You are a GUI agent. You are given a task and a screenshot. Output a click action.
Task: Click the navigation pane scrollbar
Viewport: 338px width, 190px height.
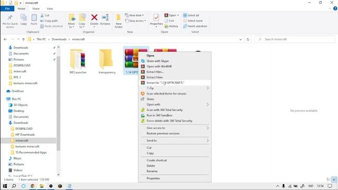[x=59, y=103]
